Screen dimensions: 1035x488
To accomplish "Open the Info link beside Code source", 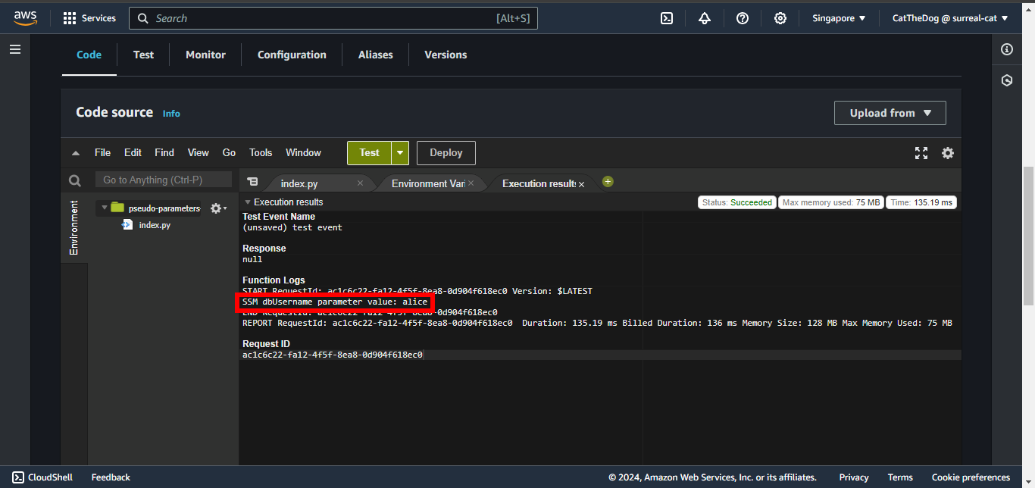I will tap(171, 114).
